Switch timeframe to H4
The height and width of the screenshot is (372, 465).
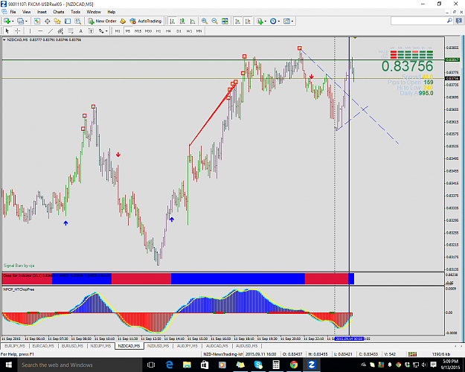(168, 31)
